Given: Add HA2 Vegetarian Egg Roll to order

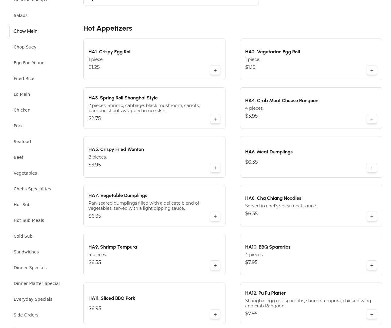Looking at the screenshot, I should pos(372,70).
